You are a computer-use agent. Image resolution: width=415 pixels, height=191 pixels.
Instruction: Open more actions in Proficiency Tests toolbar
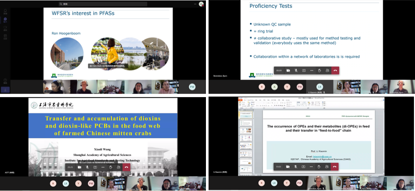(x=312, y=70)
